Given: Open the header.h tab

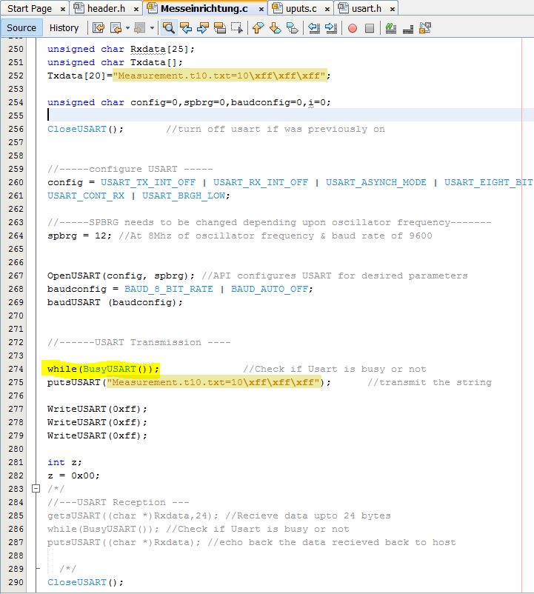Looking at the screenshot, I should click(106, 8).
